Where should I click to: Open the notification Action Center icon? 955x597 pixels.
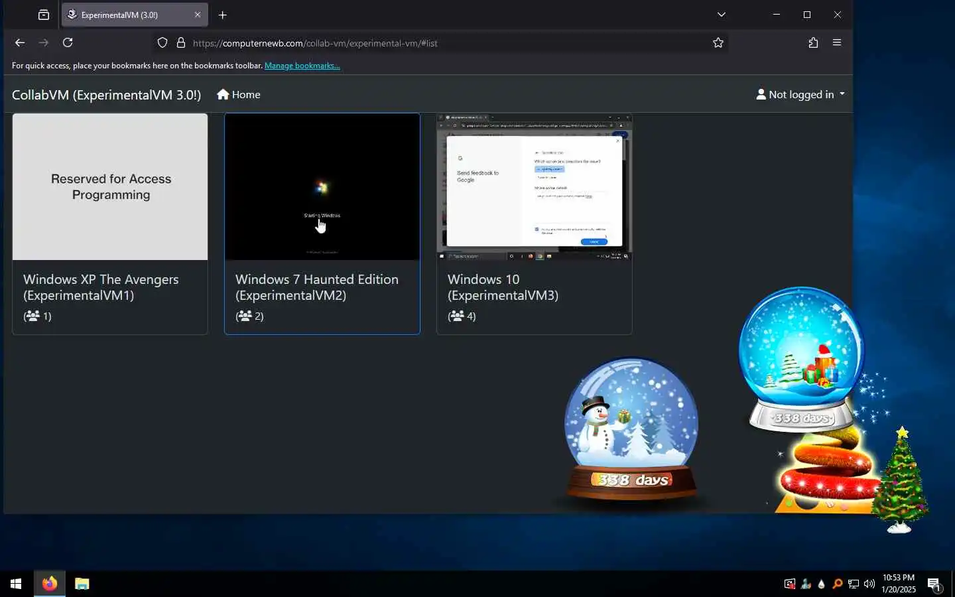(x=934, y=584)
